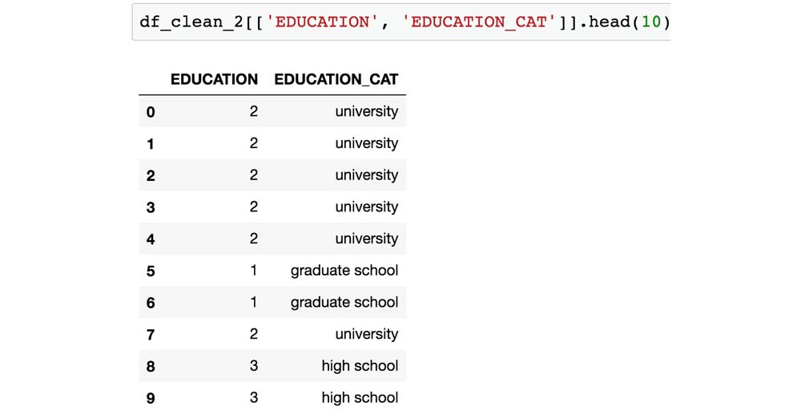The width and height of the screenshot is (801, 410).
Task: Click the number 10 inside head()
Action: pyautogui.click(x=651, y=22)
